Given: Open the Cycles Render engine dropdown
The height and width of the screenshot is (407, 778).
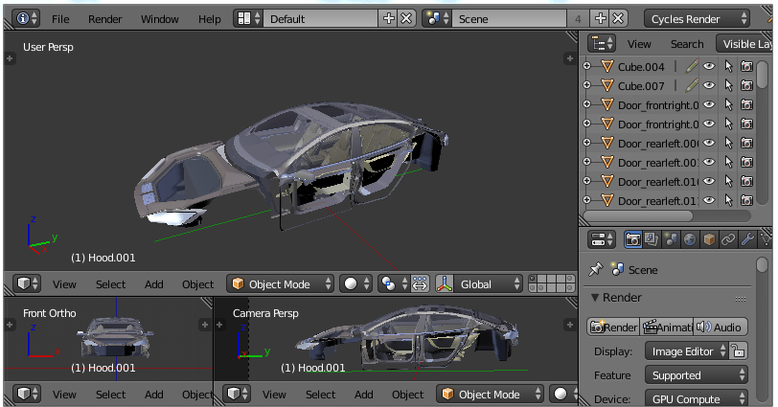Looking at the screenshot, I should point(698,19).
